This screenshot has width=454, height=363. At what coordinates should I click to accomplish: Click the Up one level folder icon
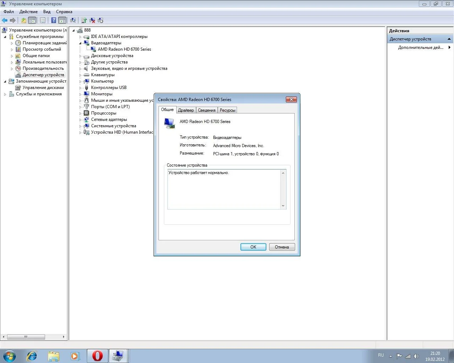(23, 20)
